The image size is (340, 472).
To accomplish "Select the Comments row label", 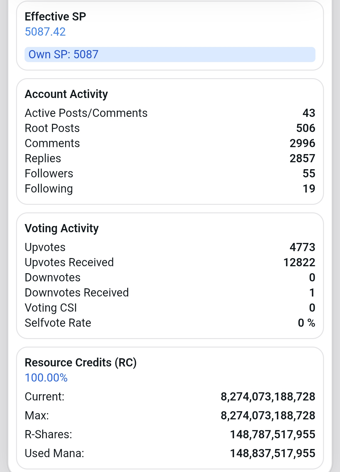I will pyautogui.click(x=52, y=143).
